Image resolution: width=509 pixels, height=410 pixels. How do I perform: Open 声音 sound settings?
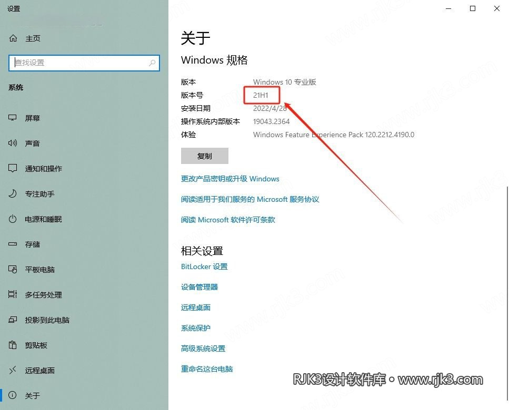pyautogui.click(x=33, y=143)
